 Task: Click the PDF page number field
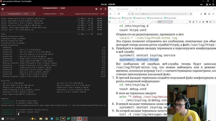128,22
